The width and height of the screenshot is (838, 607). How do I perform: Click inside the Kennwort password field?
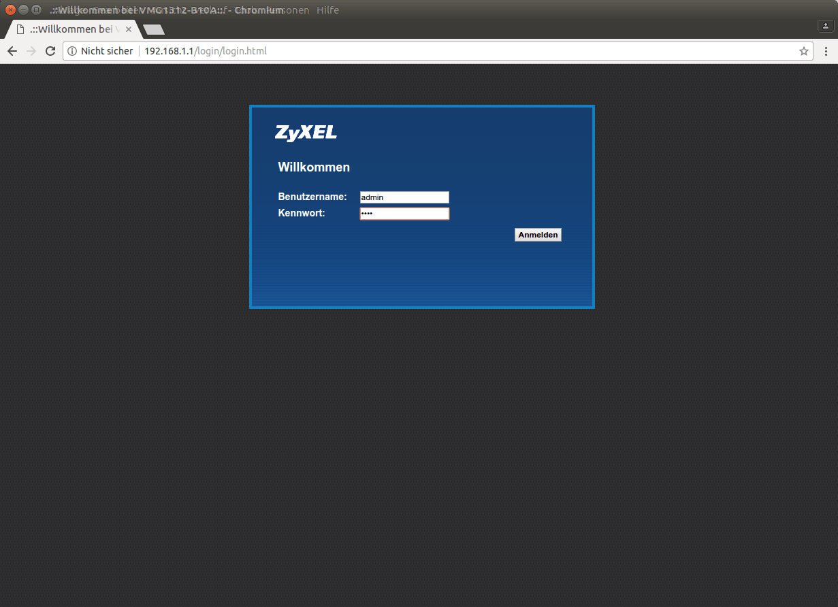pos(404,213)
